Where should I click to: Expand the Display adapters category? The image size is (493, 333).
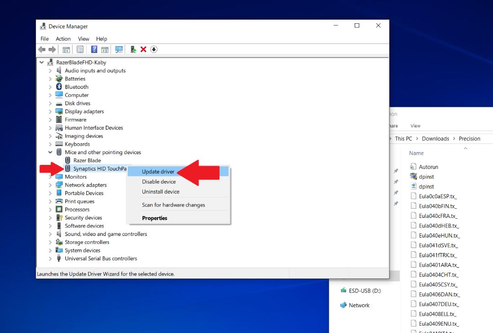click(50, 111)
